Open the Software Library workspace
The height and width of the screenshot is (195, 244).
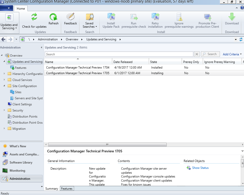coord(22,162)
